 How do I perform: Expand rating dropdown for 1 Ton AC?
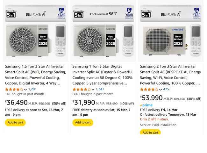coord(93,90)
